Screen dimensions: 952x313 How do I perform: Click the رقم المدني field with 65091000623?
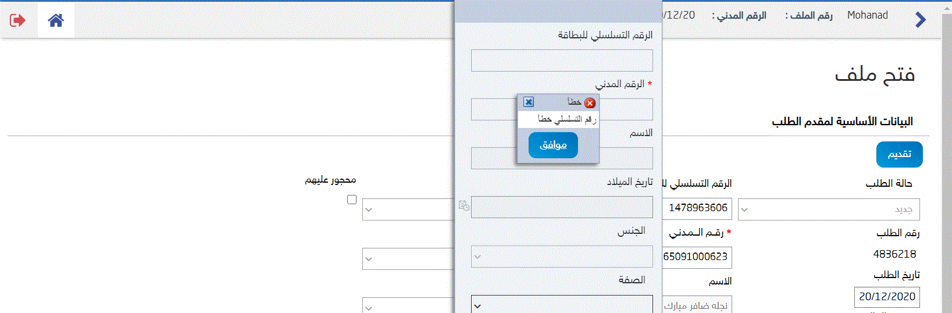(x=697, y=257)
